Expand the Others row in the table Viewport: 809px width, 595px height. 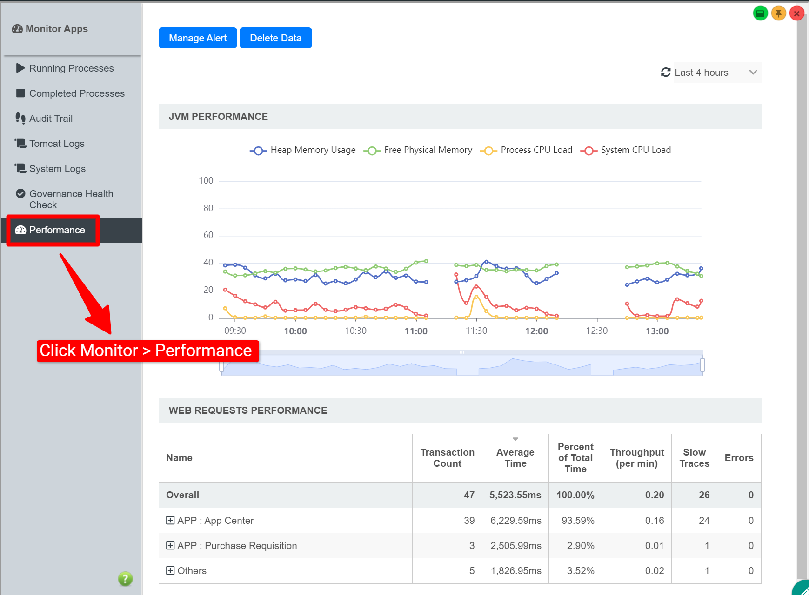(x=170, y=570)
